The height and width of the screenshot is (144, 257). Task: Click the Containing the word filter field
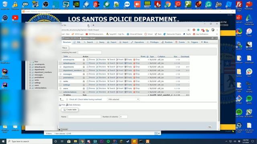coord(90,52)
